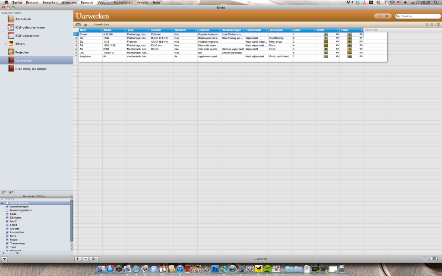Preview foto2 eye icon for Gruen row
This screenshot has width=442, height=276.
[x=337, y=34]
